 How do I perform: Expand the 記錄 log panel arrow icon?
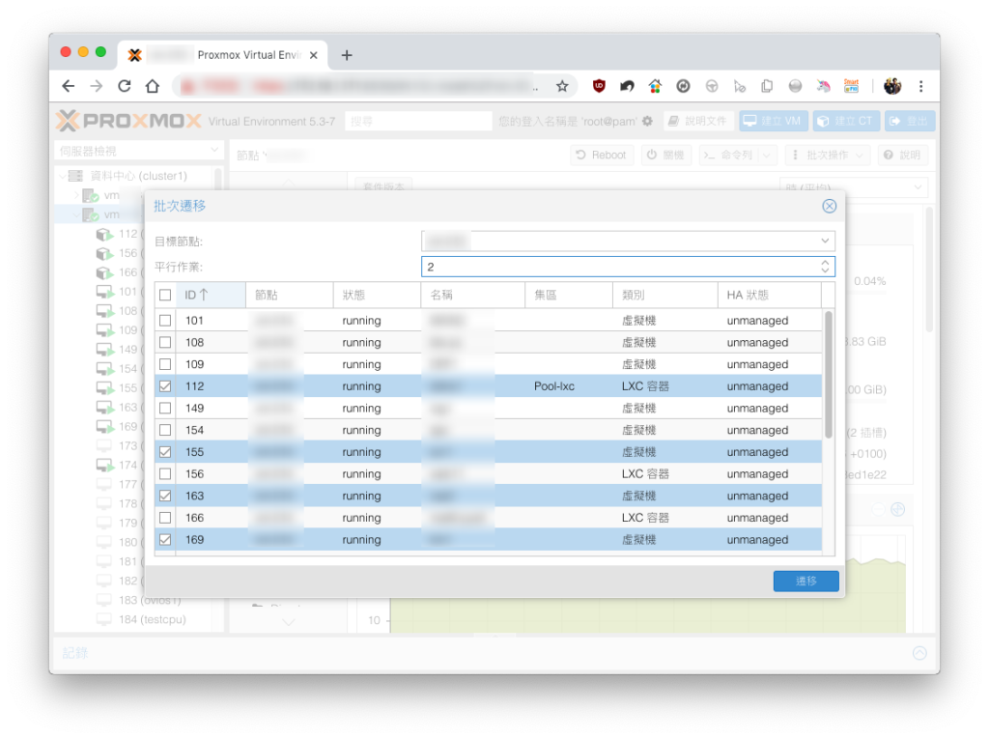pos(919,653)
